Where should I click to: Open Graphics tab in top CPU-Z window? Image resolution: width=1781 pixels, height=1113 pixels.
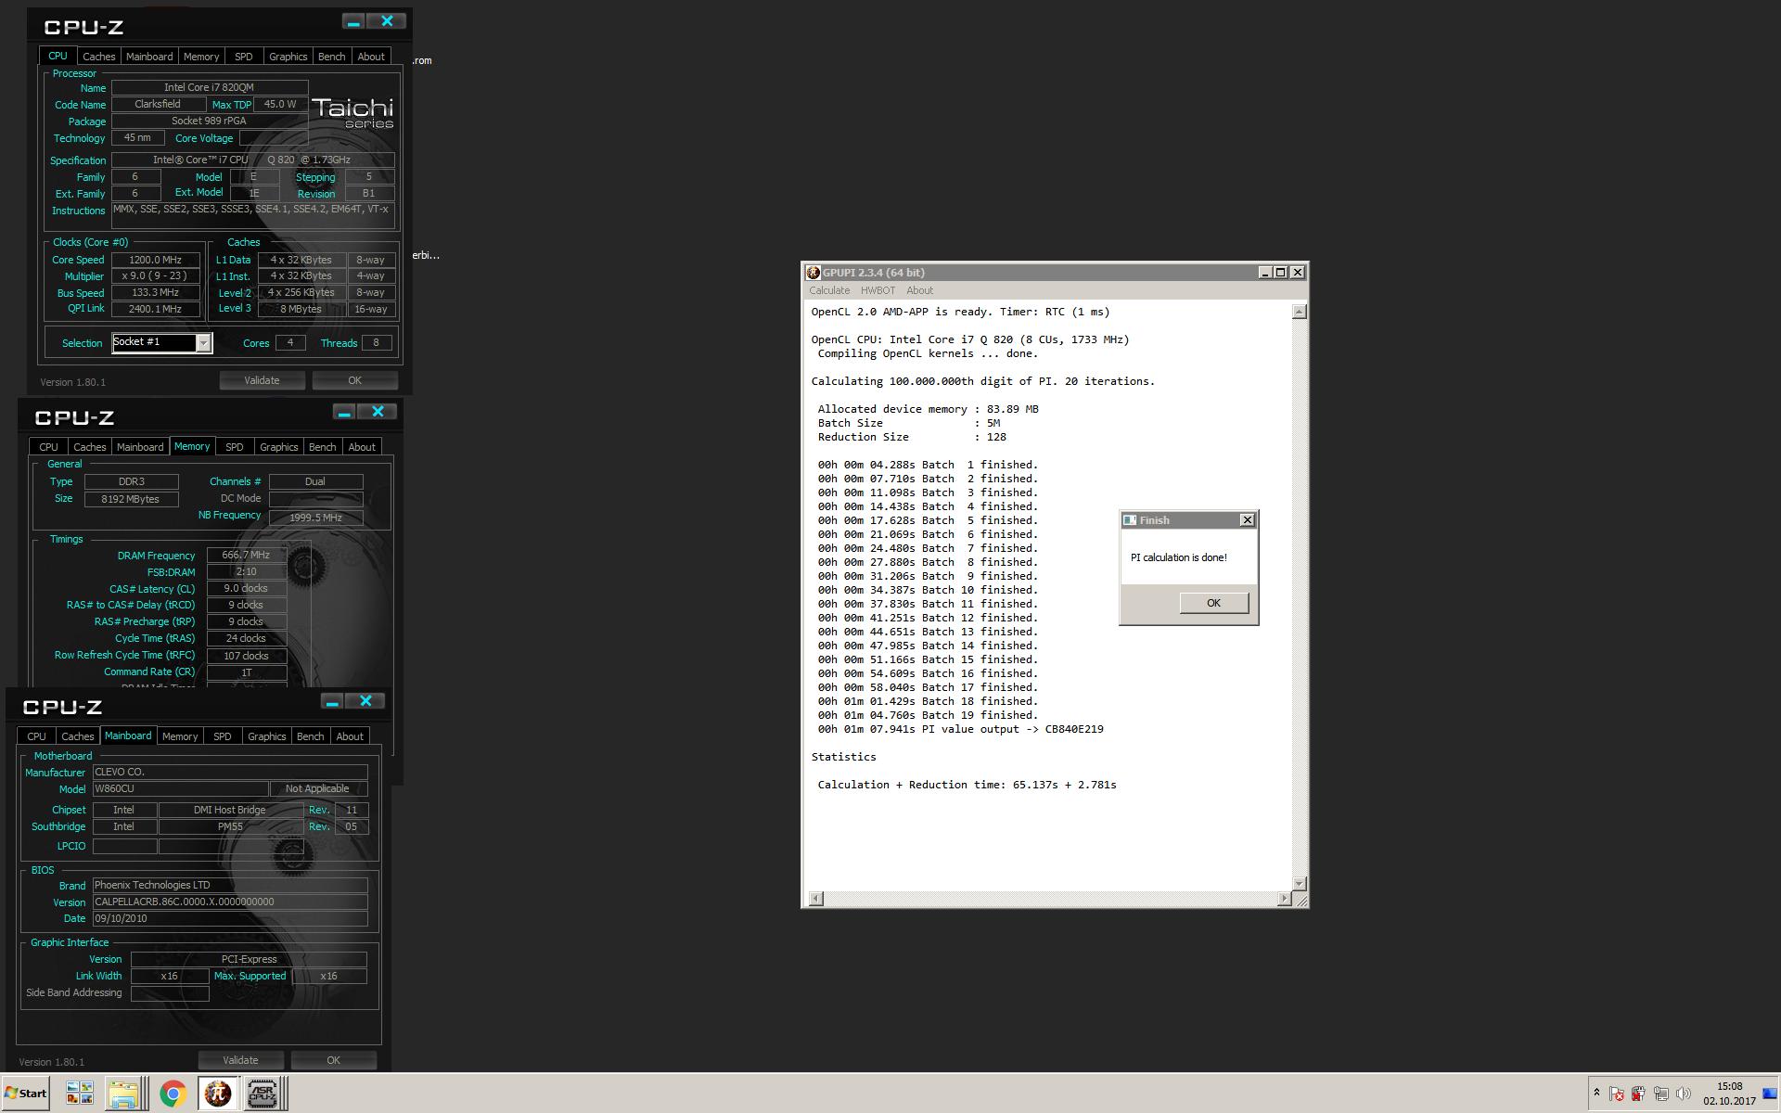coord(288,57)
